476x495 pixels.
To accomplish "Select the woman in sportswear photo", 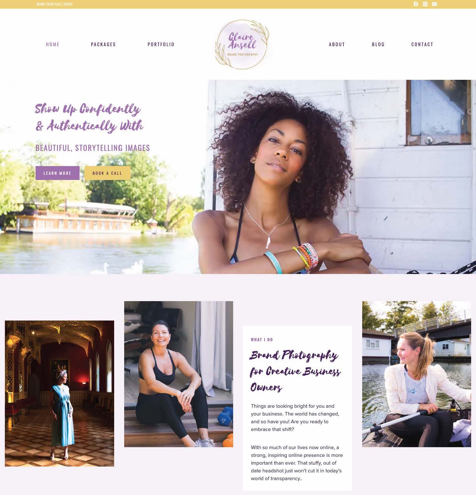I will (178, 374).
